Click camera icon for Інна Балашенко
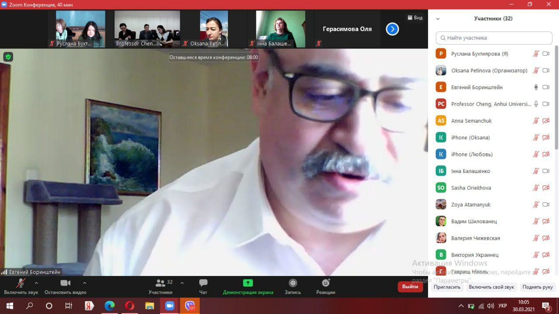The image size is (559, 314). (546, 171)
